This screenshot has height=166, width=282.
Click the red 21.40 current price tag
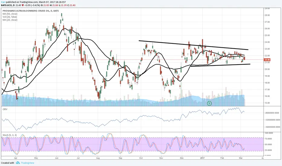coord(267,59)
